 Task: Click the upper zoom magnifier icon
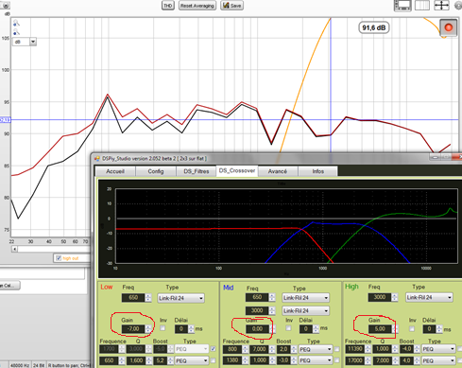[16, 23]
